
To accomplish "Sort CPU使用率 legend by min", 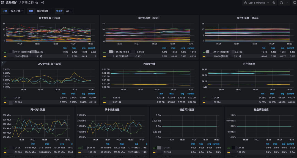I will click(x=64, y=94).
